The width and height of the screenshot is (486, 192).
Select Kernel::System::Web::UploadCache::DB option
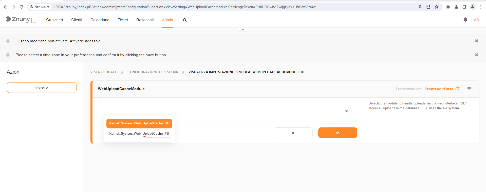tap(139, 123)
